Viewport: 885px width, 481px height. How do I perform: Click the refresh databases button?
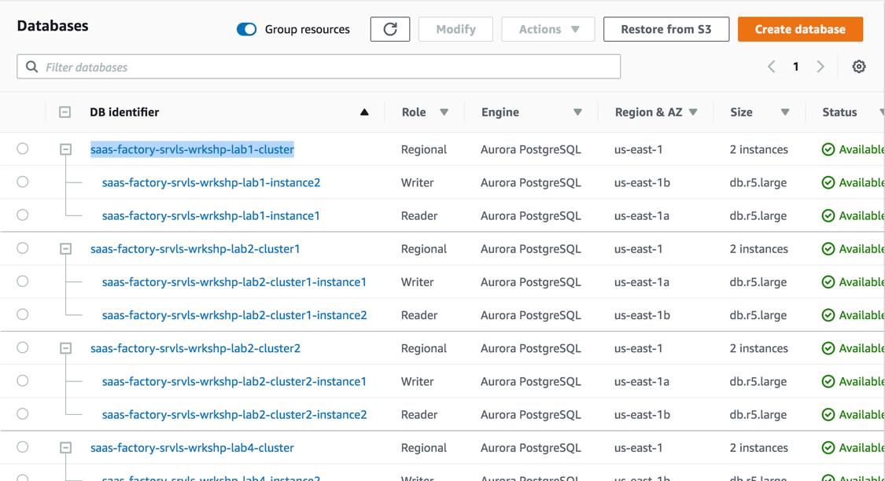390,29
